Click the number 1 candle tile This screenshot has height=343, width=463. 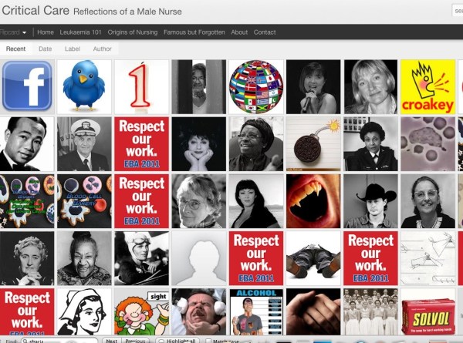[141, 86]
